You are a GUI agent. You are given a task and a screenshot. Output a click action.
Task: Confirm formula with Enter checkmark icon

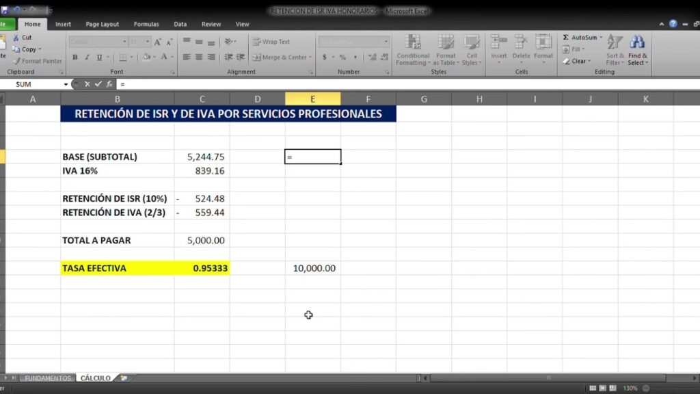point(98,84)
